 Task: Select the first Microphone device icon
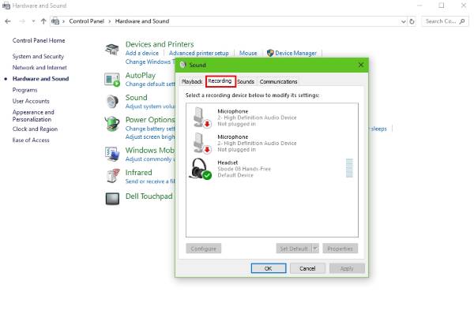201,118
